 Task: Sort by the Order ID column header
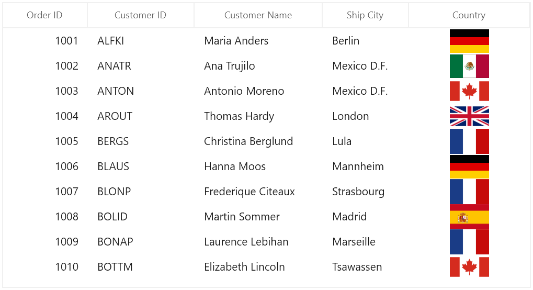point(45,15)
